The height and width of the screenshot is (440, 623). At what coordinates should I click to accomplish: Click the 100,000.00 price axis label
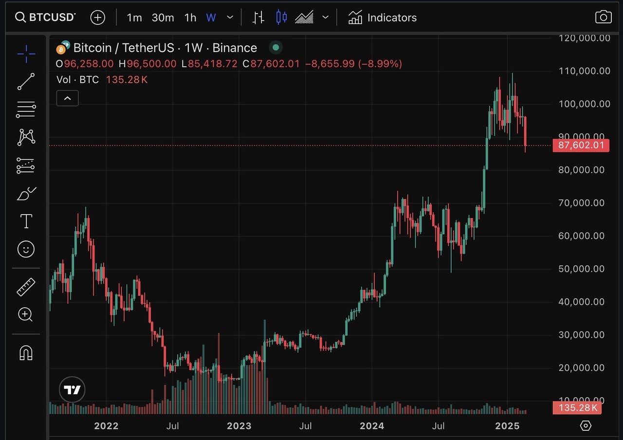[x=584, y=104]
